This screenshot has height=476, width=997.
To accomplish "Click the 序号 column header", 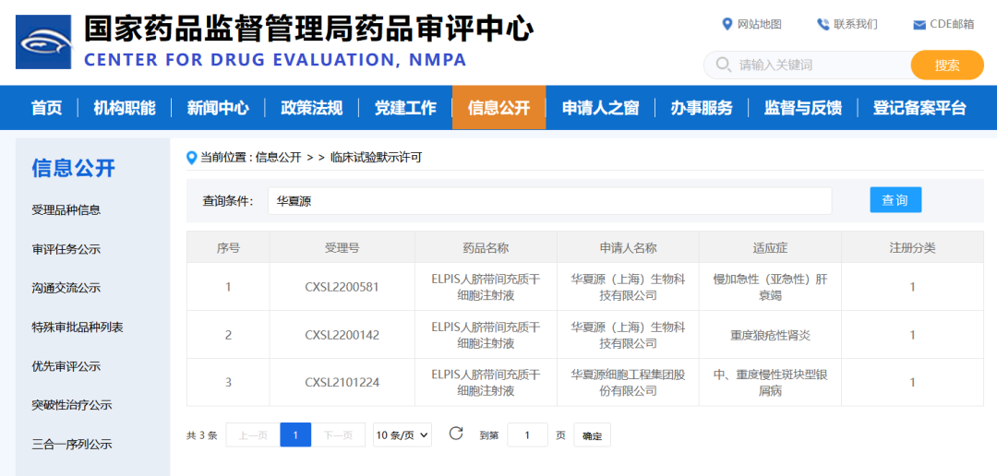I will 228,247.
